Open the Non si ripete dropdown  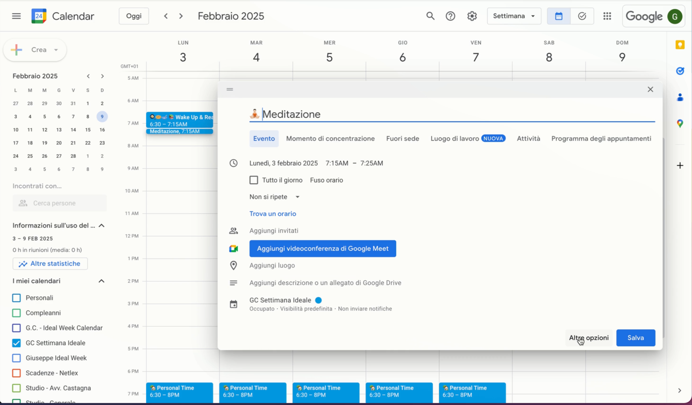(274, 197)
